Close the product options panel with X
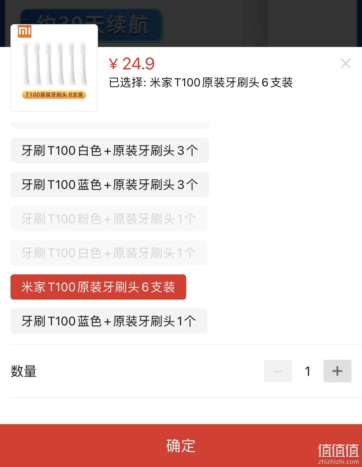362x467 pixels. click(x=346, y=63)
